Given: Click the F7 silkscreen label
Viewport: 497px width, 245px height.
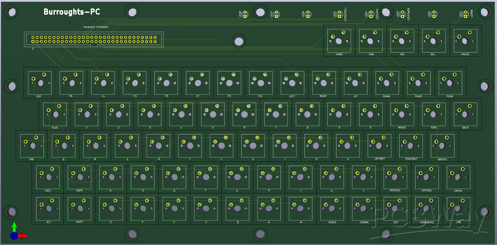Looking at the screenshot, I should [x=198, y=96].
